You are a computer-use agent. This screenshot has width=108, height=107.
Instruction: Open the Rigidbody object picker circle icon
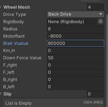tap(100, 21)
